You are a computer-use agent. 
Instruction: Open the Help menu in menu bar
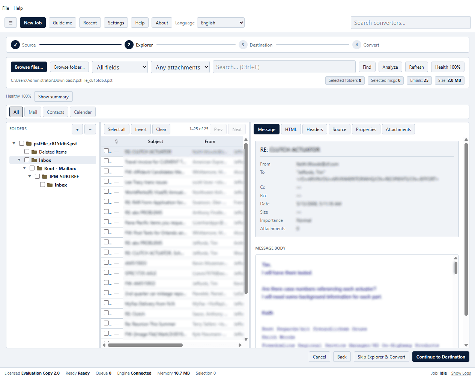(18, 8)
